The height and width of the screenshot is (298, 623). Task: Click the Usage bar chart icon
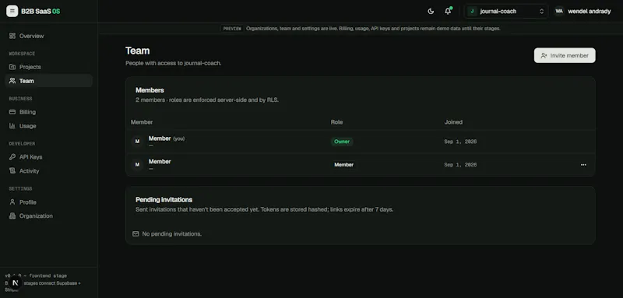point(12,126)
